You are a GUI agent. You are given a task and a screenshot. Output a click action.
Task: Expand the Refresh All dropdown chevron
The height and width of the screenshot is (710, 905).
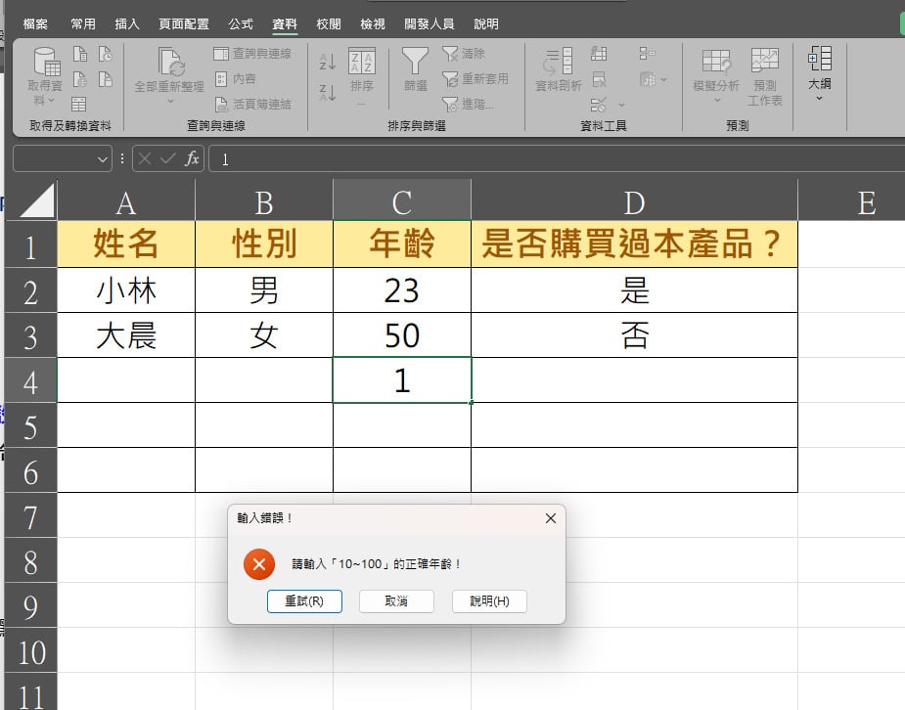coord(170,101)
